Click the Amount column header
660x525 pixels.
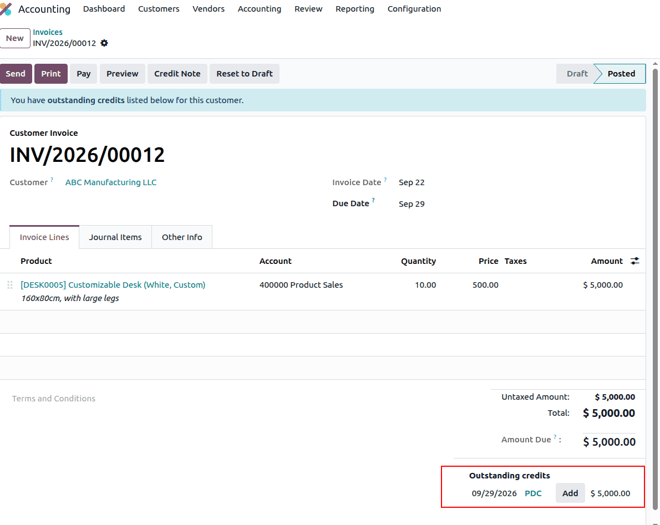607,261
